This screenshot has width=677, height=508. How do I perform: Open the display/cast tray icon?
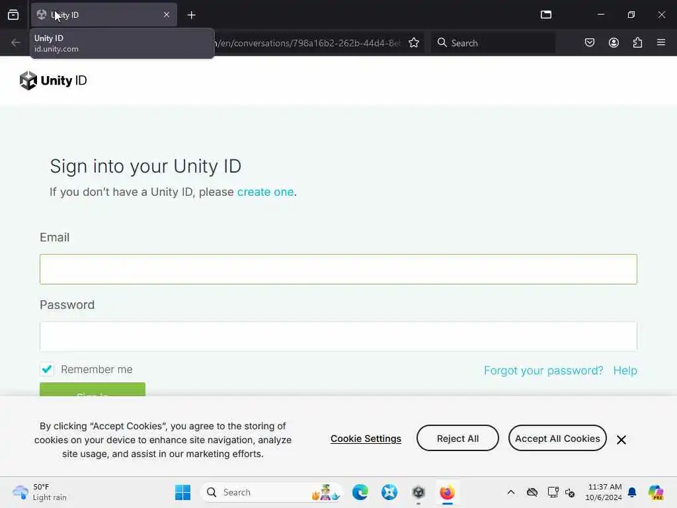pos(553,492)
